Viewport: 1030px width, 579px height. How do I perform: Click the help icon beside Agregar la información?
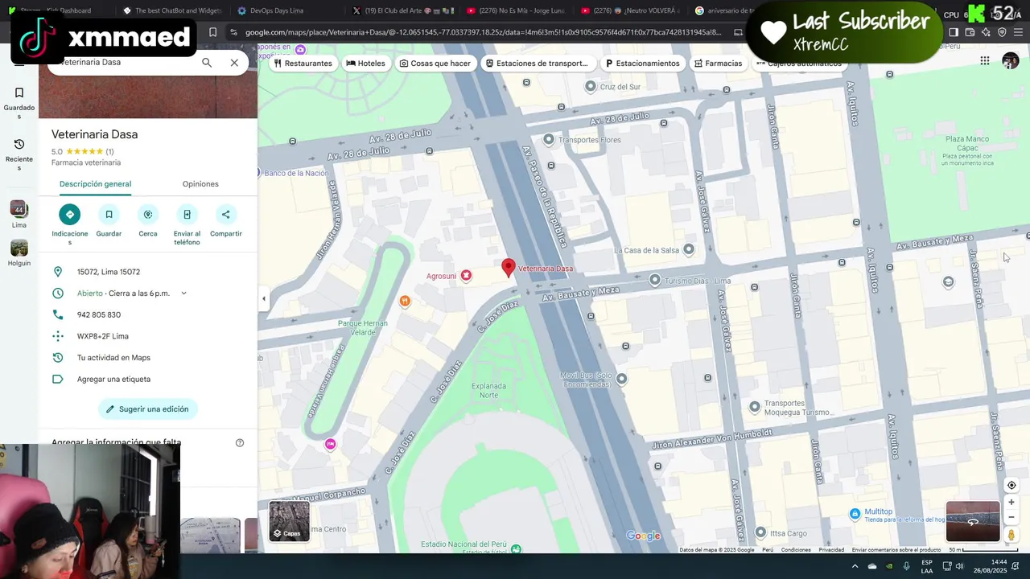tap(240, 442)
